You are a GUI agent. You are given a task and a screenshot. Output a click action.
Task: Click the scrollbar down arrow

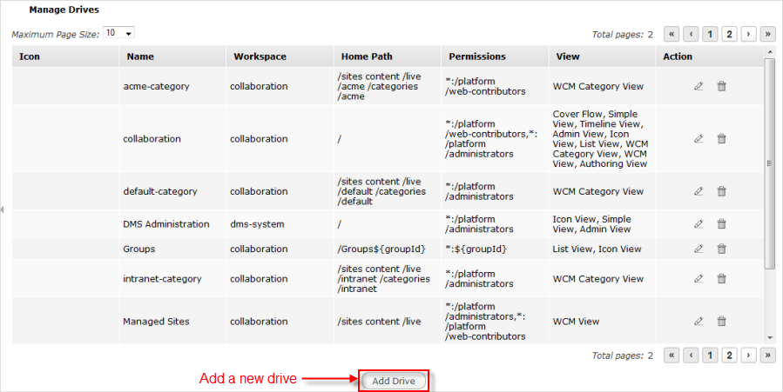click(770, 338)
